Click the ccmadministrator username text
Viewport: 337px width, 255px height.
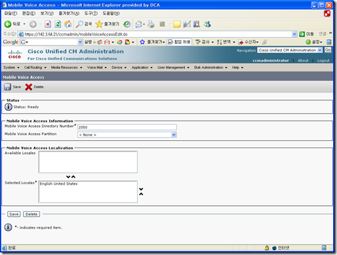(x=271, y=60)
